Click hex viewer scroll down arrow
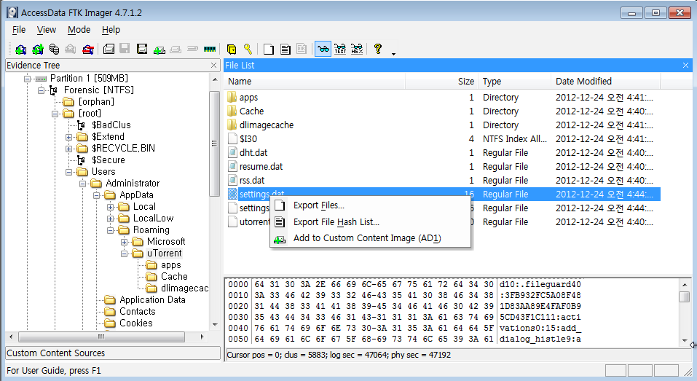This screenshot has height=381, width=697. click(685, 340)
